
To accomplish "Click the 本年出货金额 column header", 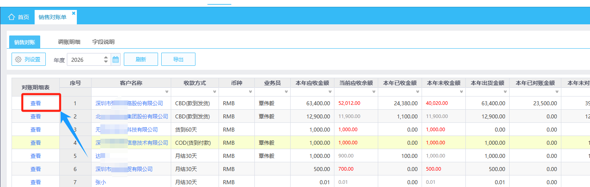I will click(487, 83).
